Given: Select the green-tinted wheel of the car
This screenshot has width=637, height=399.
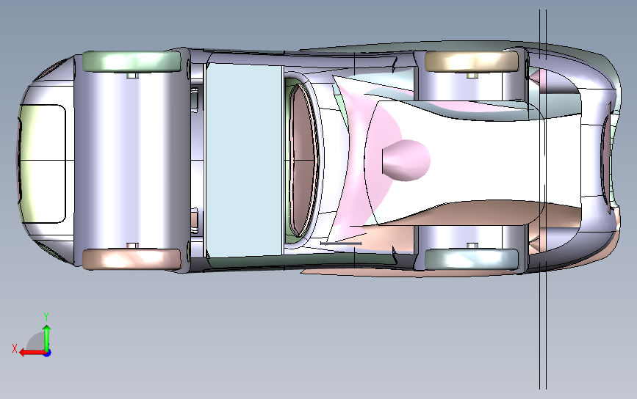Looking at the screenshot, I should (x=132, y=62).
